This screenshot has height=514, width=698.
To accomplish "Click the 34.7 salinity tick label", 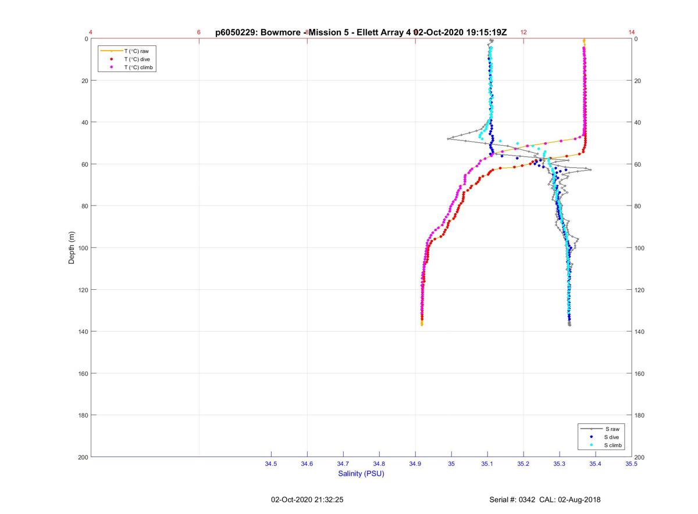I will pos(343,464).
